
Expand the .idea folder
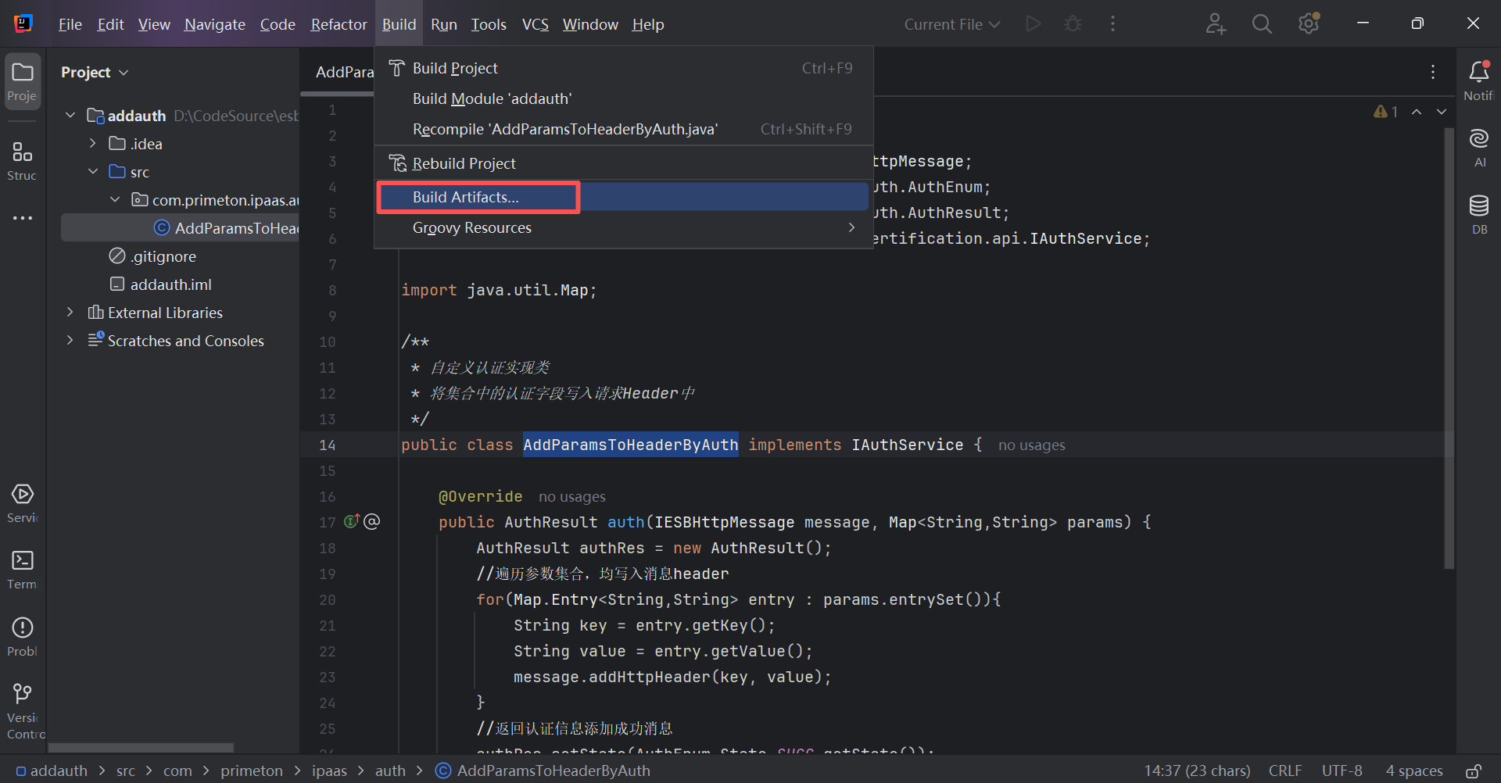[x=93, y=144]
